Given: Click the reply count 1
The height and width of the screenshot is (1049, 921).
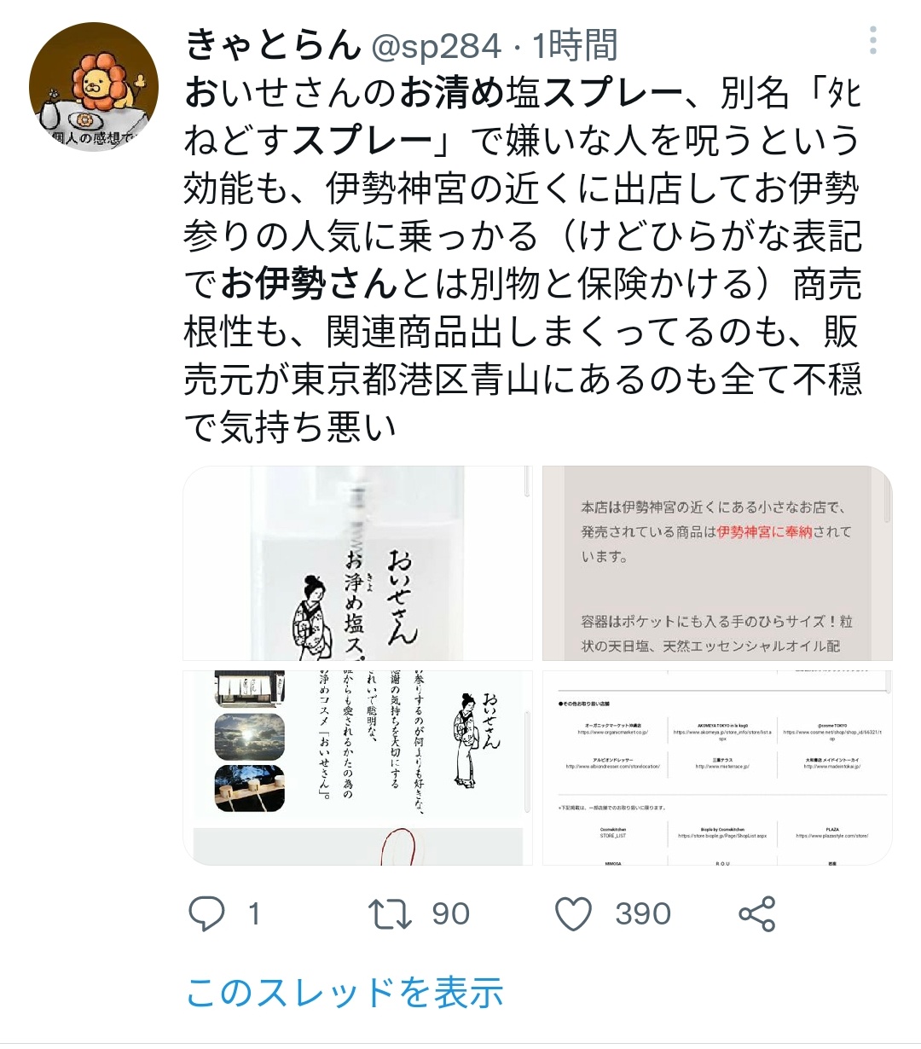Looking at the screenshot, I should pyautogui.click(x=253, y=914).
